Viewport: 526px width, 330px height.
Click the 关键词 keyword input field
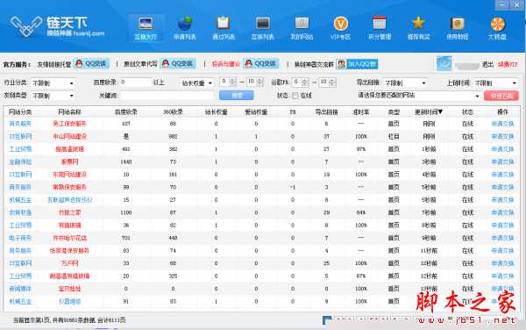167,96
